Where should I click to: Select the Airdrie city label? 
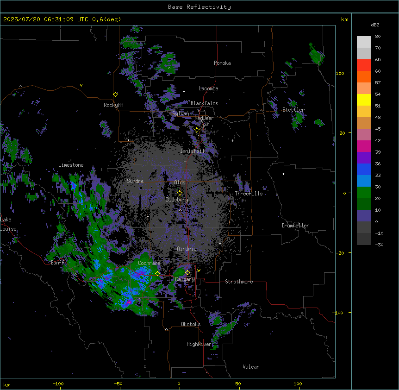[x=187, y=249]
